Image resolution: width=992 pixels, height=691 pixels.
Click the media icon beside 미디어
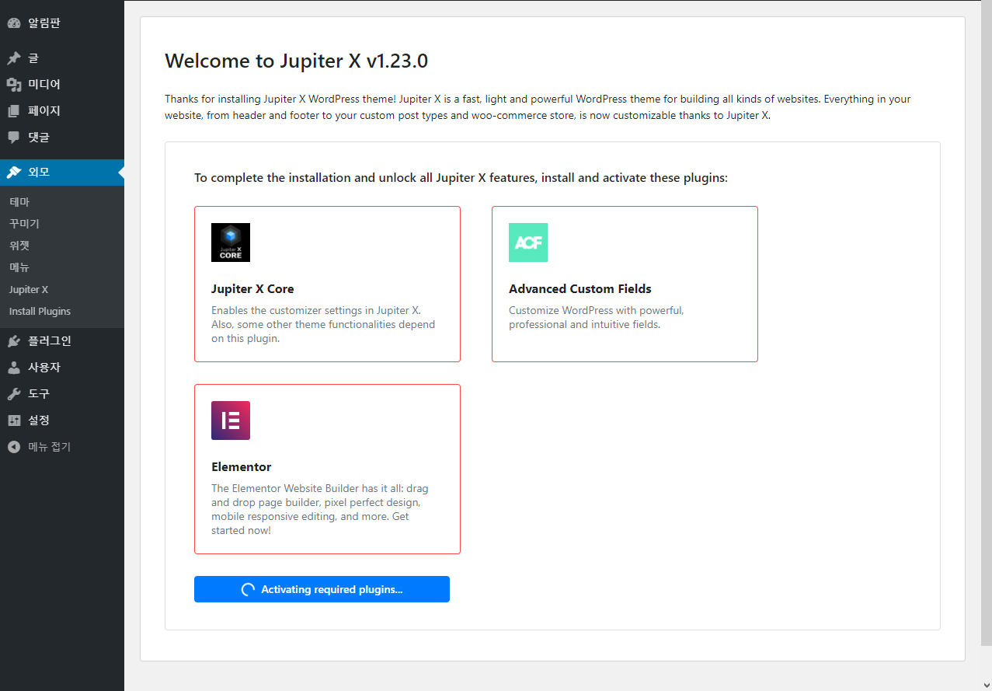click(14, 85)
